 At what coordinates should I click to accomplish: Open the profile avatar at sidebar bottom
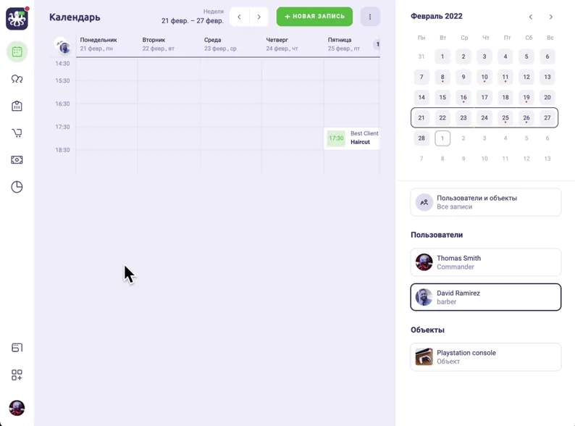click(x=17, y=408)
